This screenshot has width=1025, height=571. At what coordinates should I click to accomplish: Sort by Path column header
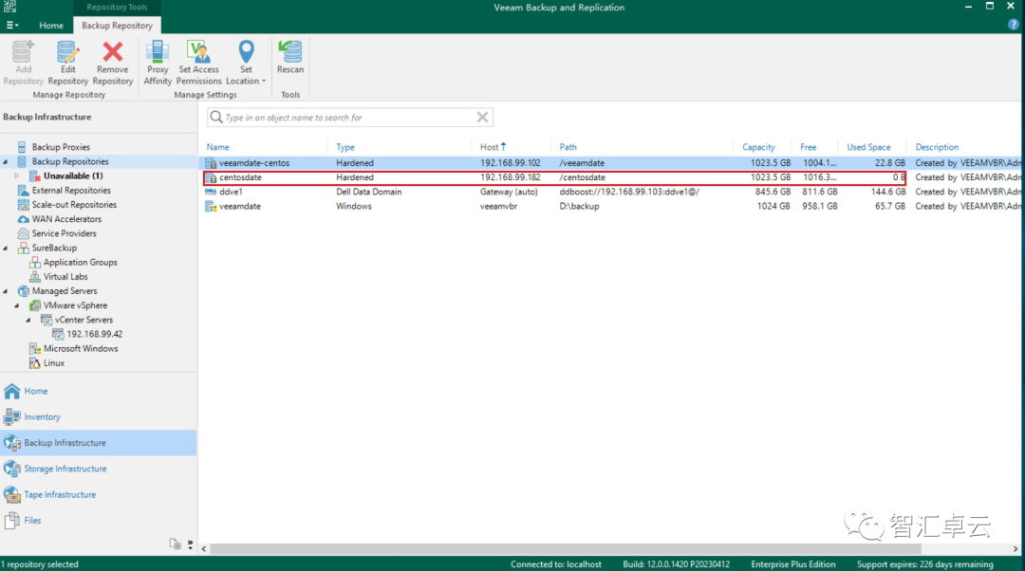568,147
